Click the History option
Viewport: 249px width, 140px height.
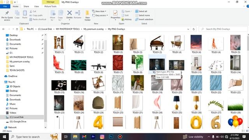(x=126, y=19)
